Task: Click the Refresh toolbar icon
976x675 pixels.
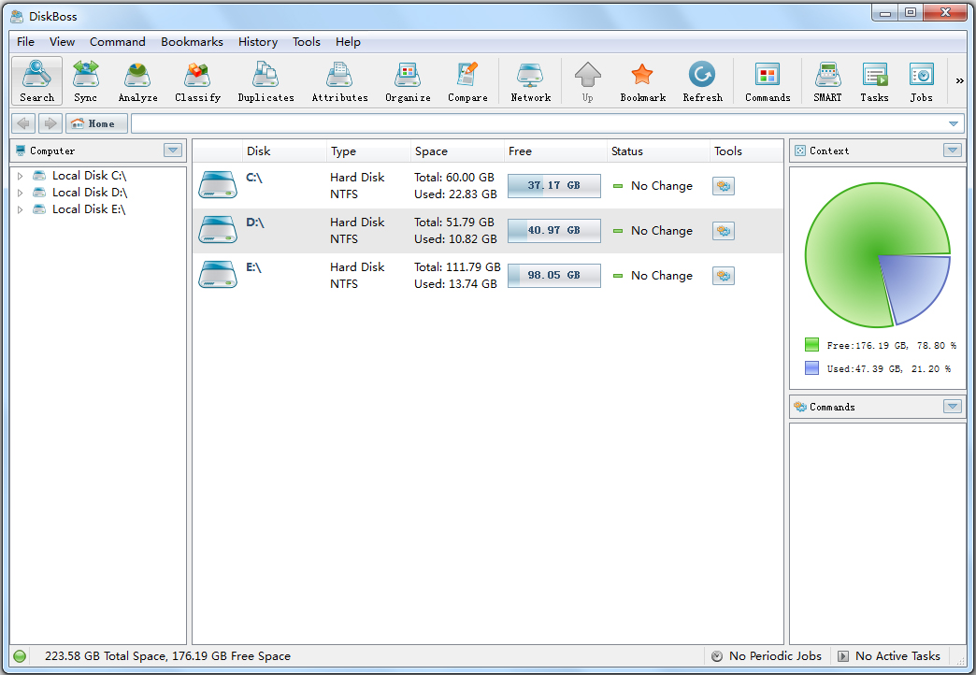Action: (x=702, y=80)
